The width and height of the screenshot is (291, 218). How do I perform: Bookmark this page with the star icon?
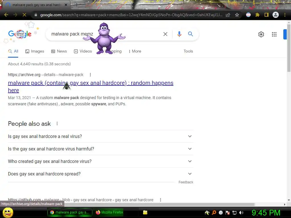click(237, 15)
